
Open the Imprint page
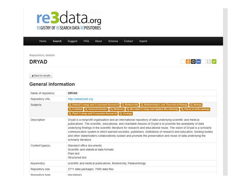point(143,41)
